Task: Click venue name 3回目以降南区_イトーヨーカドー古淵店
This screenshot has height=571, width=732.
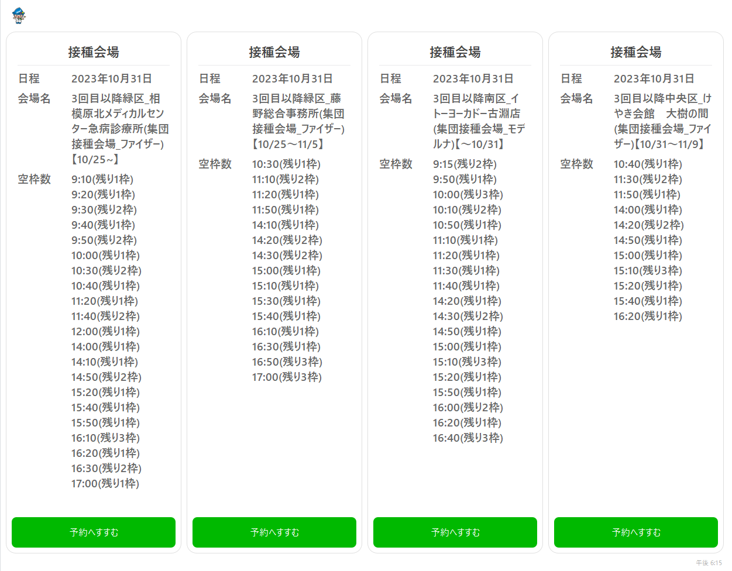Action: click(x=479, y=121)
